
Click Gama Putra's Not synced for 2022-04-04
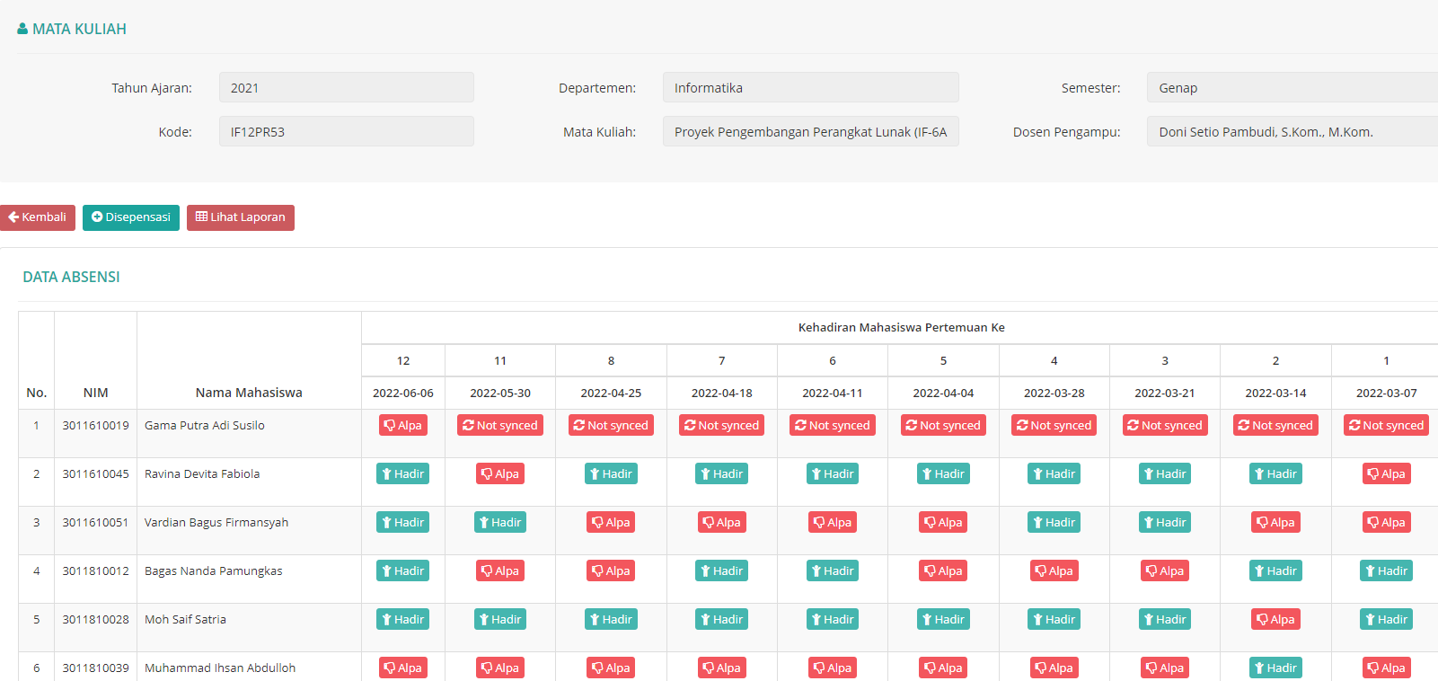pos(943,425)
